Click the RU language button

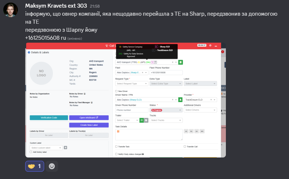click(191, 131)
